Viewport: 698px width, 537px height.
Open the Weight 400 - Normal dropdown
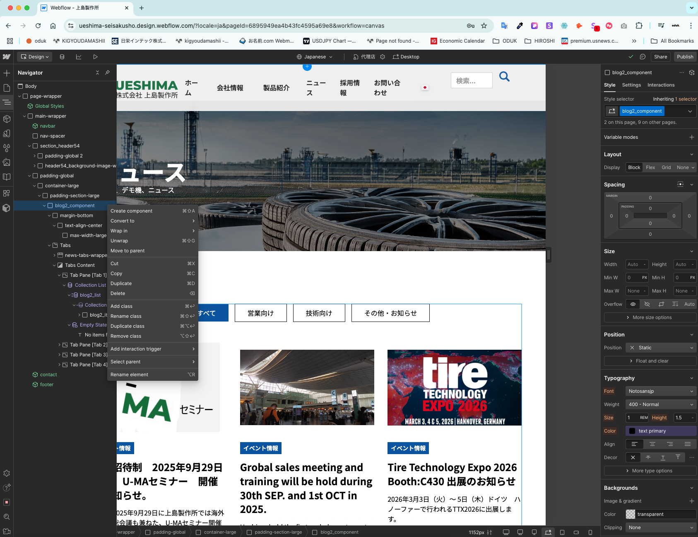click(661, 404)
